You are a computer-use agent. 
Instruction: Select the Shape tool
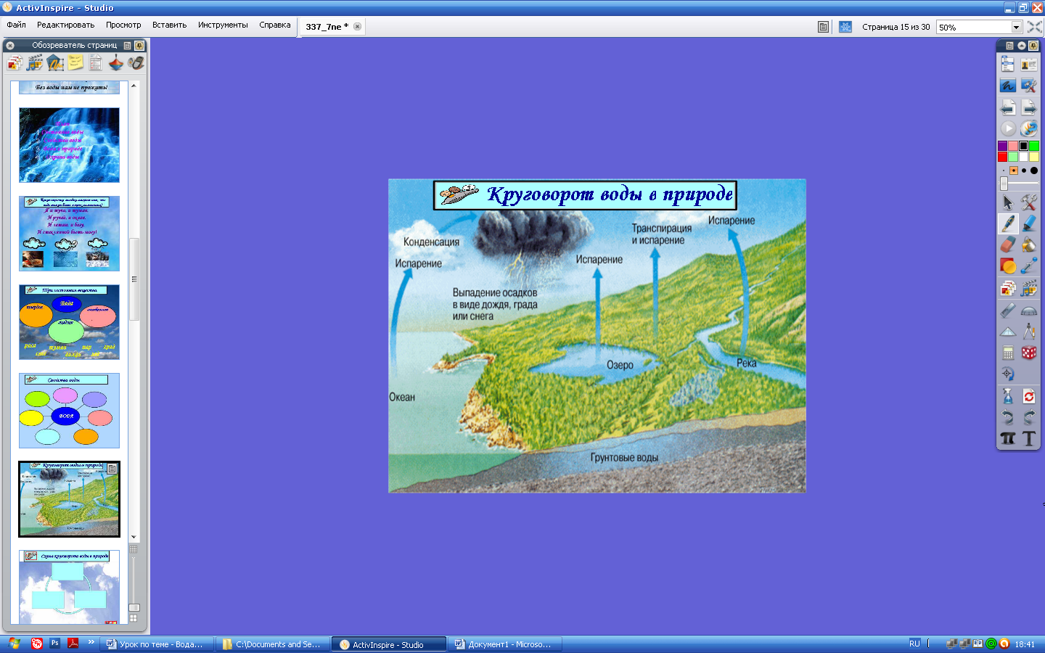[x=1008, y=266]
